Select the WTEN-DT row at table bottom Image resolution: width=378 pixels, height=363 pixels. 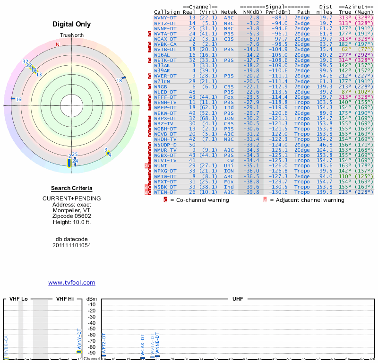click(x=165, y=191)
